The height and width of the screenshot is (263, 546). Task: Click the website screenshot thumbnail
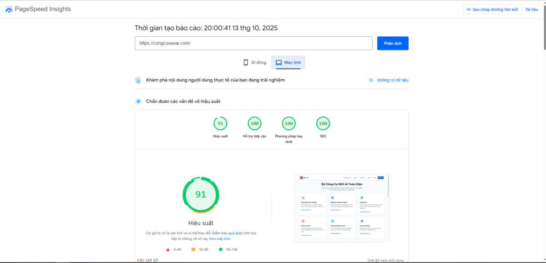(x=342, y=208)
